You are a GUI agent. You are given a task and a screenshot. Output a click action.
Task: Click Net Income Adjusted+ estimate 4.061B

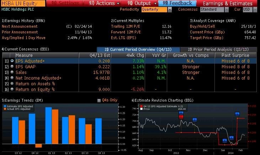[103, 78]
